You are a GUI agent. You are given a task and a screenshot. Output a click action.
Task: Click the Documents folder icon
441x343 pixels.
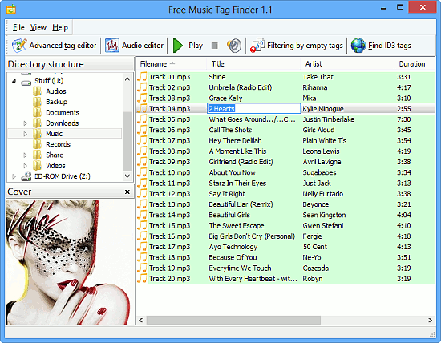[x=37, y=112]
